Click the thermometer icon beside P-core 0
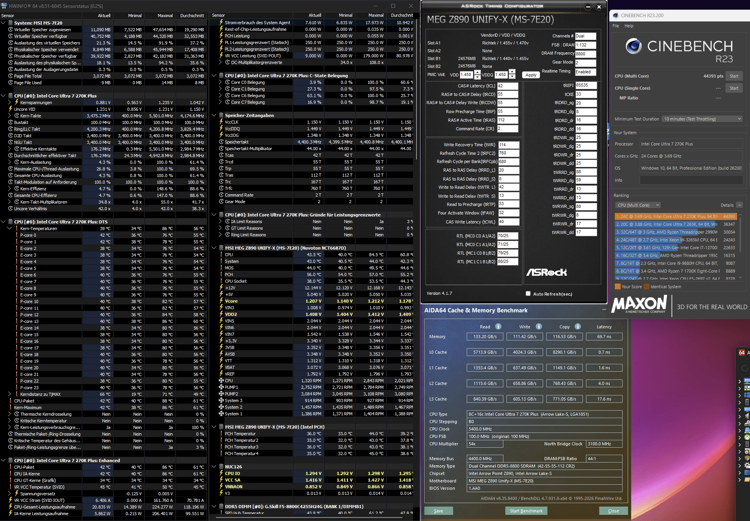Viewport: 750px width, 521px height. click(17, 235)
